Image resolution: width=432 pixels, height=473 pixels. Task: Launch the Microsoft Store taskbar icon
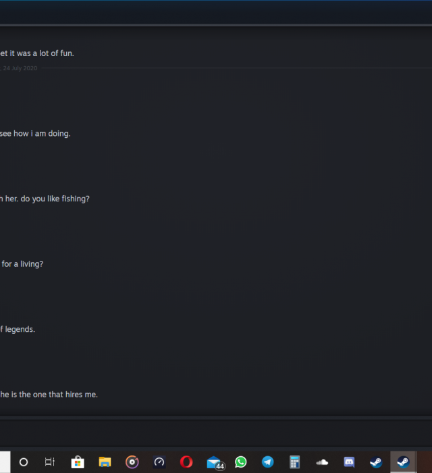(78, 462)
